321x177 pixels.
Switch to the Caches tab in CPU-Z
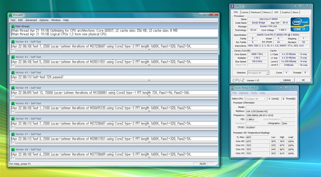[245, 13]
